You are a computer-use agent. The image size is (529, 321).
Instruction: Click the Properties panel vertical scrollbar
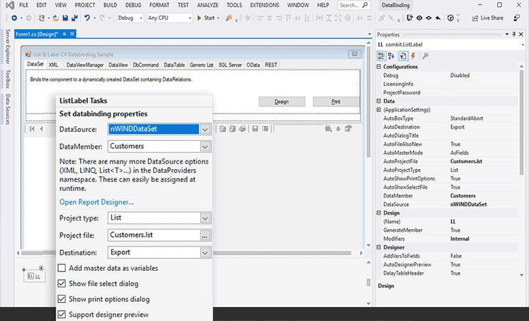[522, 122]
